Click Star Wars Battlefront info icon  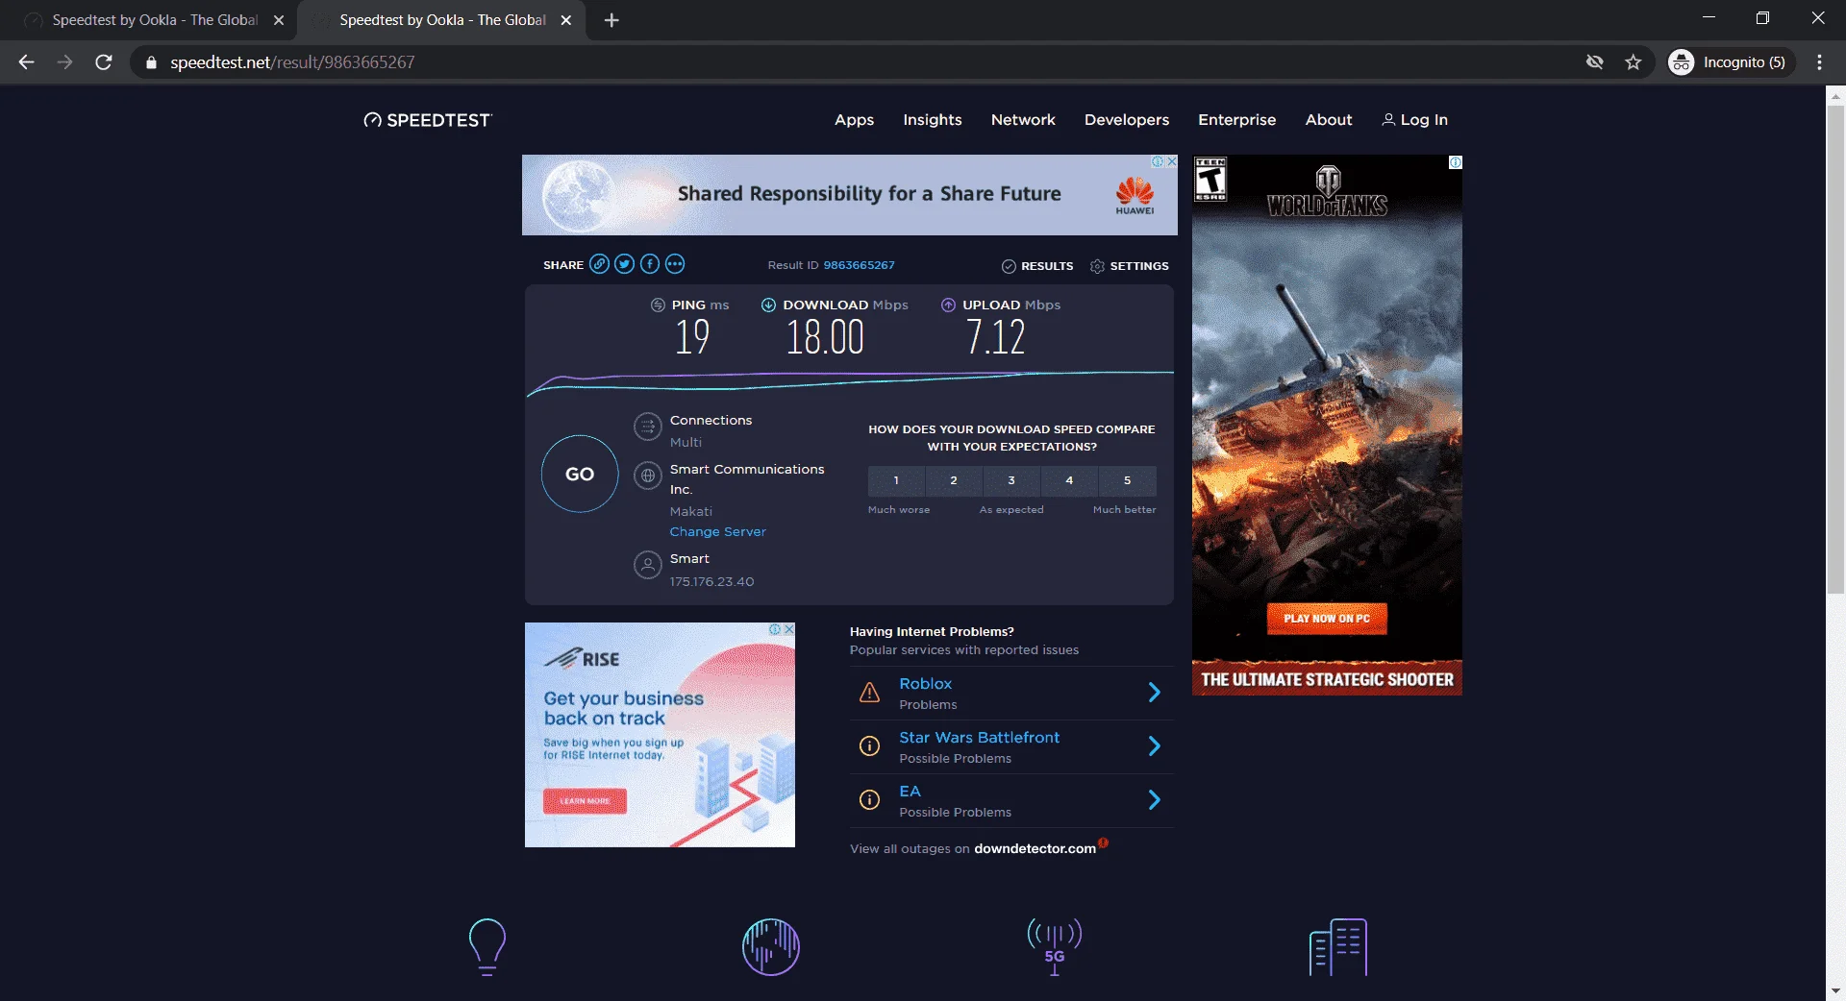(869, 746)
